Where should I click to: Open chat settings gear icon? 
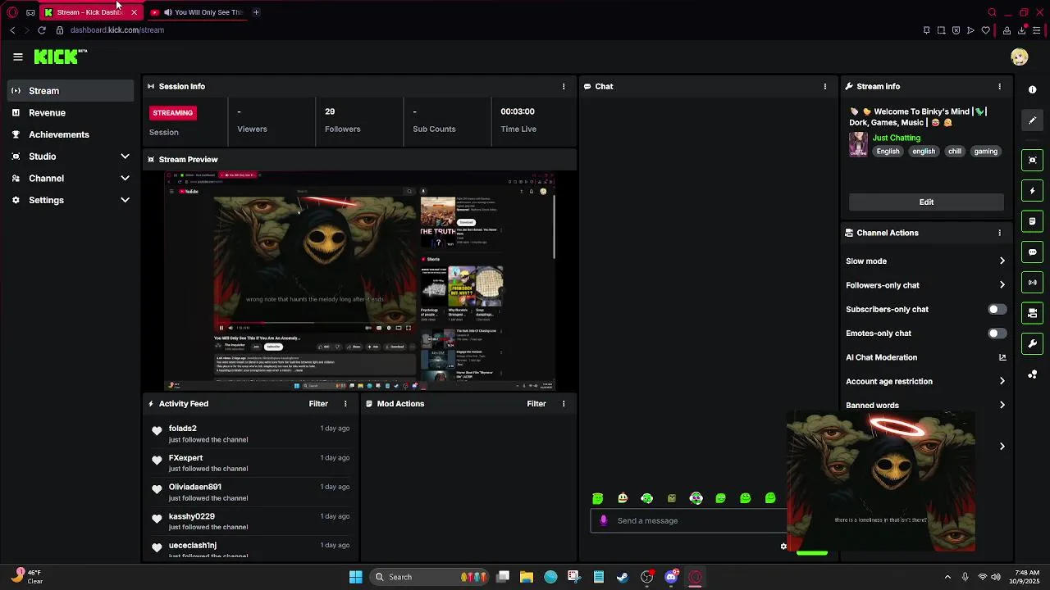click(x=783, y=547)
